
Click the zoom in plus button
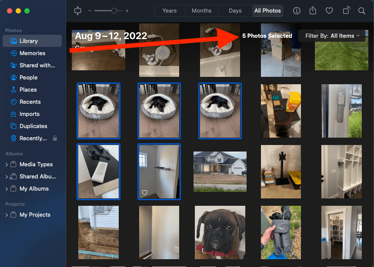tap(127, 11)
